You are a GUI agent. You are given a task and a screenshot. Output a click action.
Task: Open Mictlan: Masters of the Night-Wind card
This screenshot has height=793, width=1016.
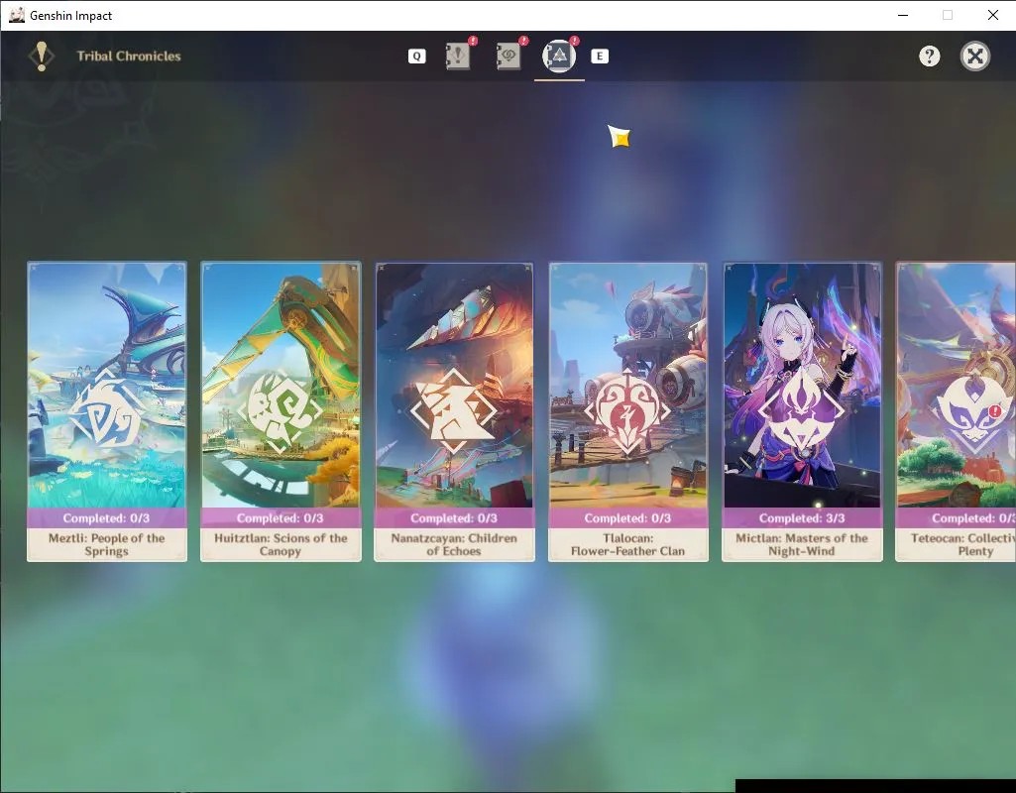point(802,411)
